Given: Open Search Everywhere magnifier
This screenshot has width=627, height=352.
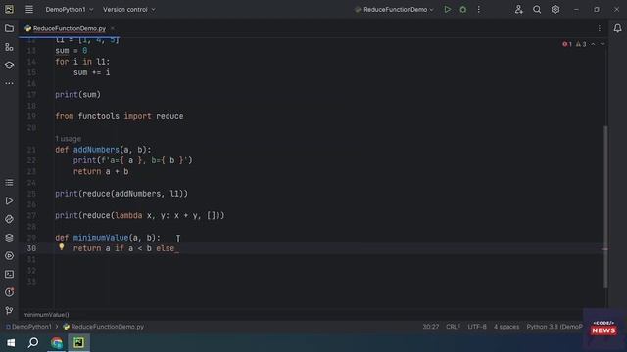Looking at the screenshot, I should (537, 9).
